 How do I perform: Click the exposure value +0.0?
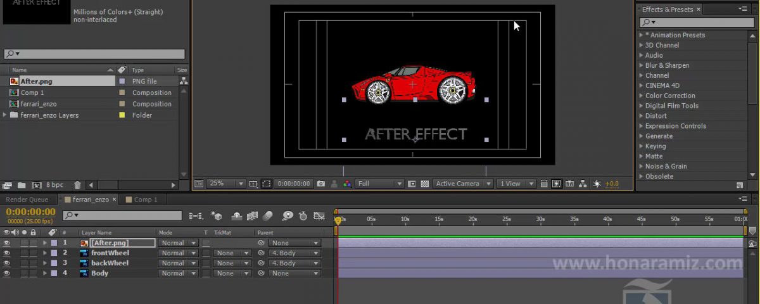point(612,184)
